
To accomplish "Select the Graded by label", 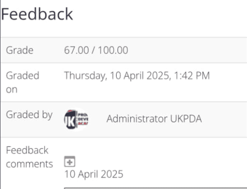I will click(29, 115).
